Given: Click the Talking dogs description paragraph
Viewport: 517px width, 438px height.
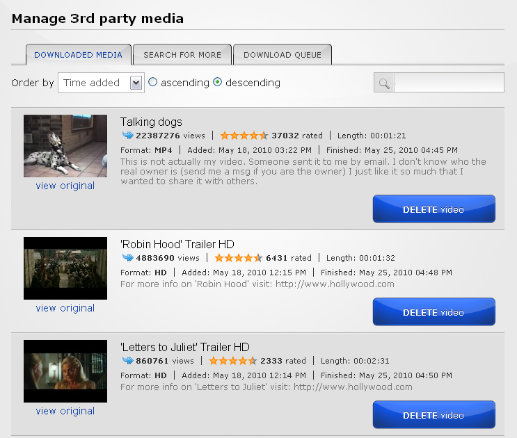Looking at the screenshot, I should point(303,171).
